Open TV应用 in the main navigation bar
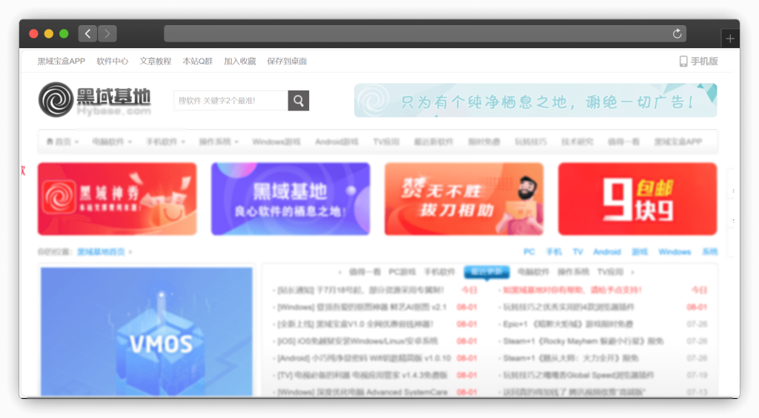The image size is (759, 418). (386, 142)
